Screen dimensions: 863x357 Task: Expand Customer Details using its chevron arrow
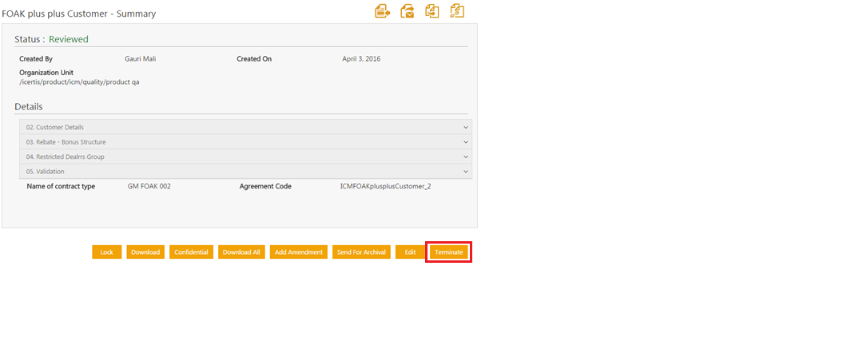click(466, 127)
